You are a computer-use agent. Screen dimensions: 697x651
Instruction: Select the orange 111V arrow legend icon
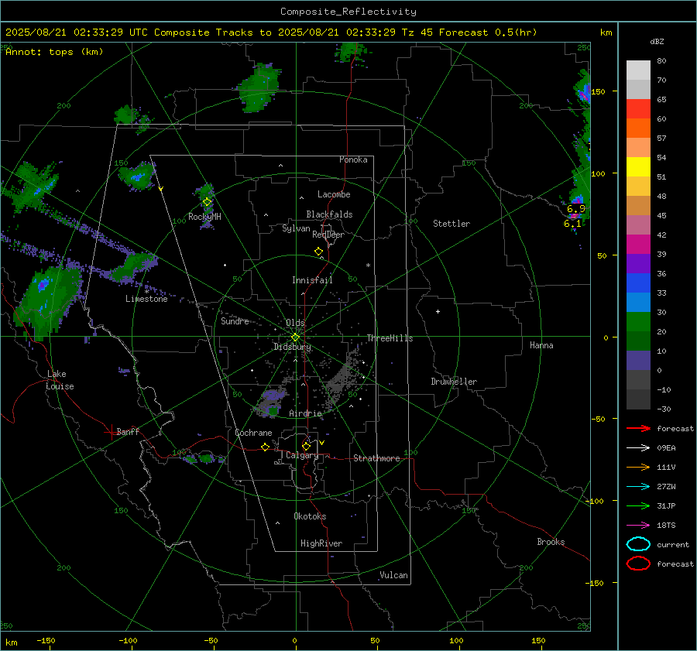[638, 467]
